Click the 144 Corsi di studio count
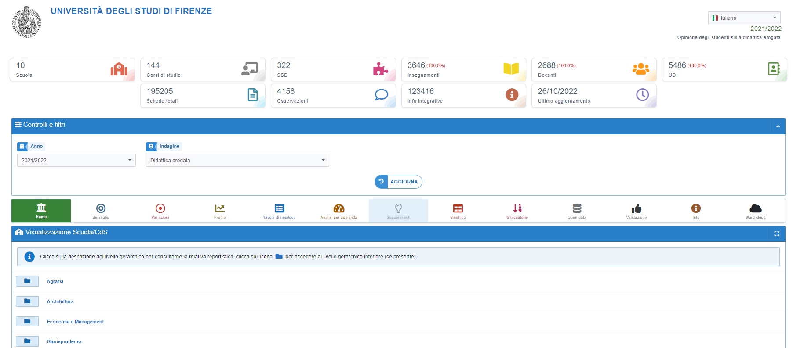793x348 pixels. click(153, 65)
